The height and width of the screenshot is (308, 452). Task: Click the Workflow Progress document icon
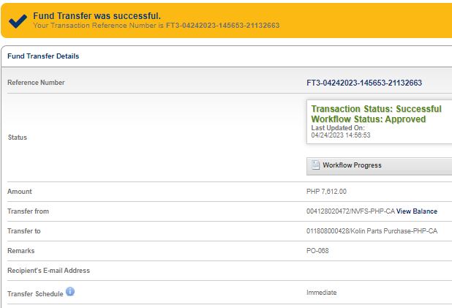click(315, 165)
